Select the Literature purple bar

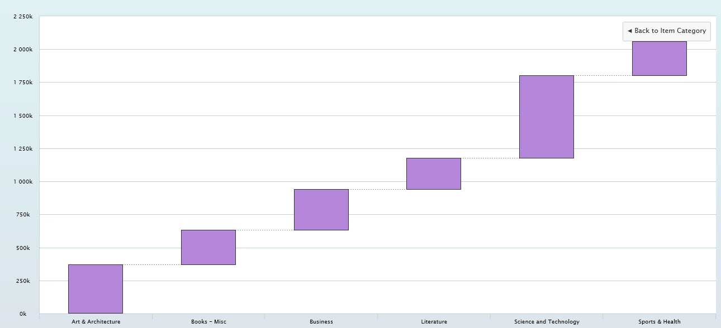pyautogui.click(x=434, y=173)
